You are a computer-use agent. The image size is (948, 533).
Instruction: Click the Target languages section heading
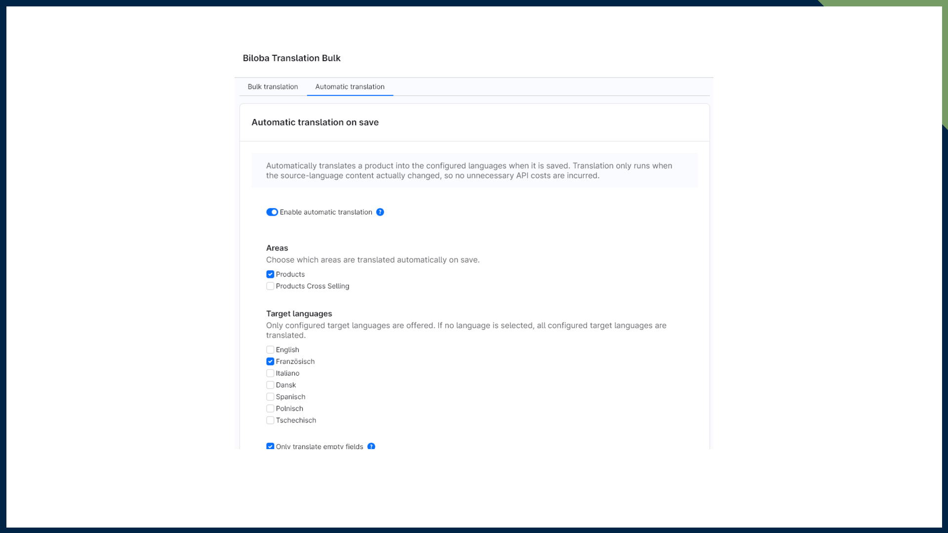299,314
